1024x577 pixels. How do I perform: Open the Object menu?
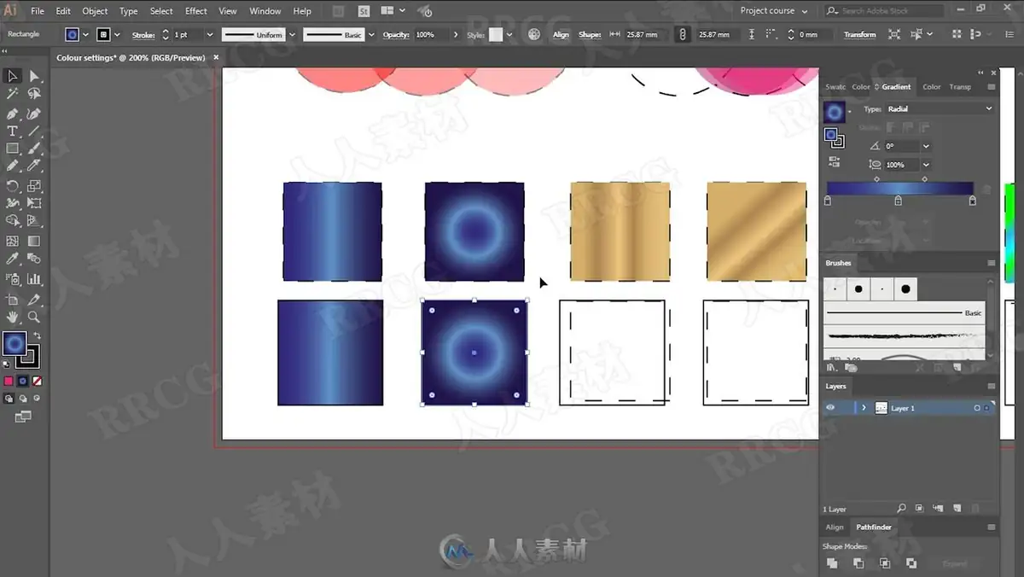coord(95,11)
